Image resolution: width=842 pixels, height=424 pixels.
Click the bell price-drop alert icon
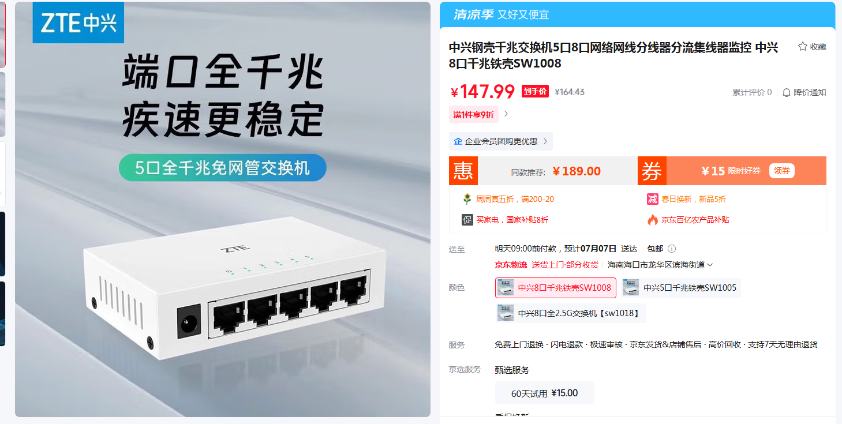pos(787,92)
